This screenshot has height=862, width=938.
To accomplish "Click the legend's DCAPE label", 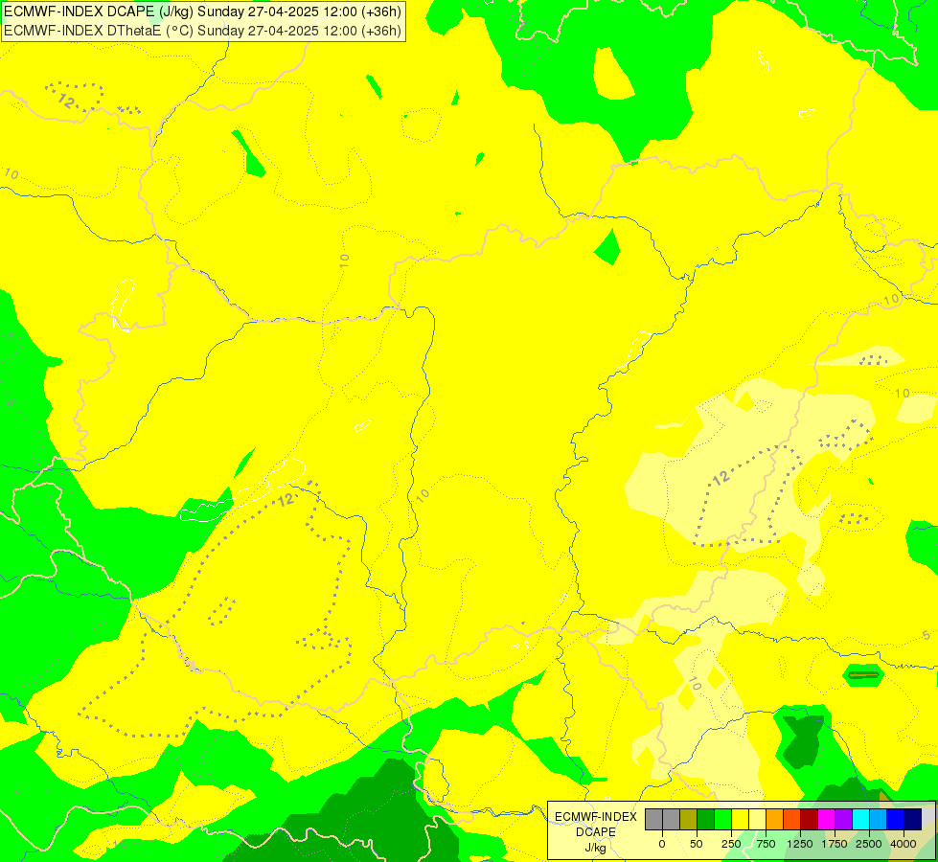I will [596, 832].
